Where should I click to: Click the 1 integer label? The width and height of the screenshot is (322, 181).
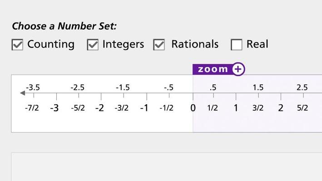[x=236, y=108]
